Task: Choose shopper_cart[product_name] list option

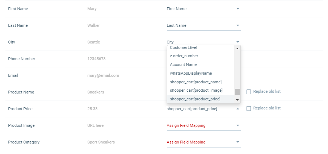Action: 195,82
